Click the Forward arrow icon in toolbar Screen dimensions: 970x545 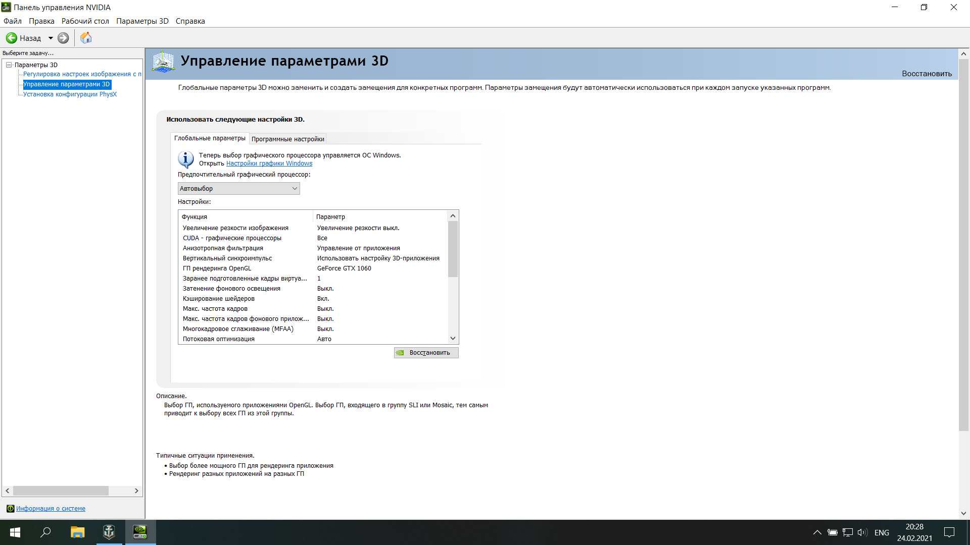(x=63, y=38)
